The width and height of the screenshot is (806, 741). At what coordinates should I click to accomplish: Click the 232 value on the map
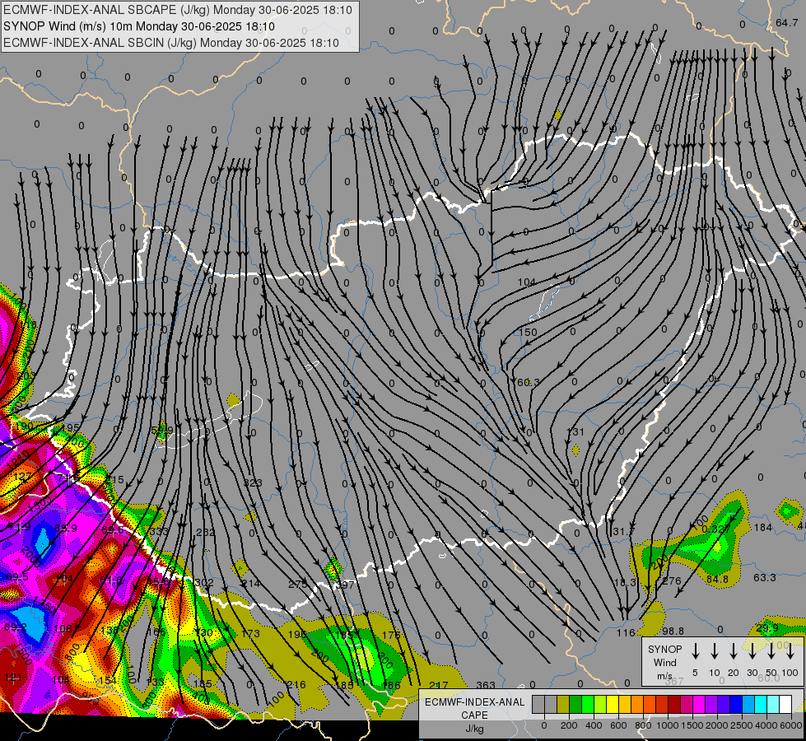[x=206, y=532]
